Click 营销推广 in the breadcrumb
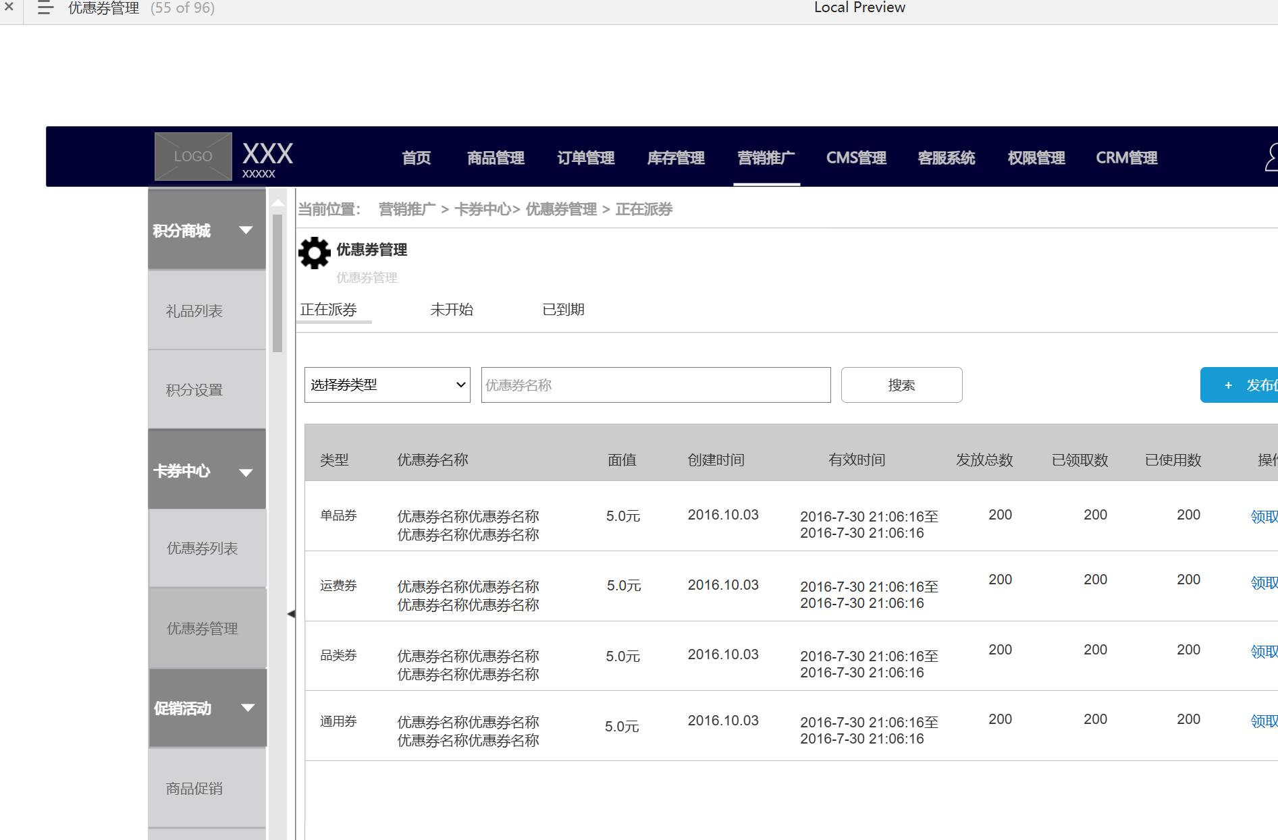Screen dimensions: 1278x840 (407, 210)
